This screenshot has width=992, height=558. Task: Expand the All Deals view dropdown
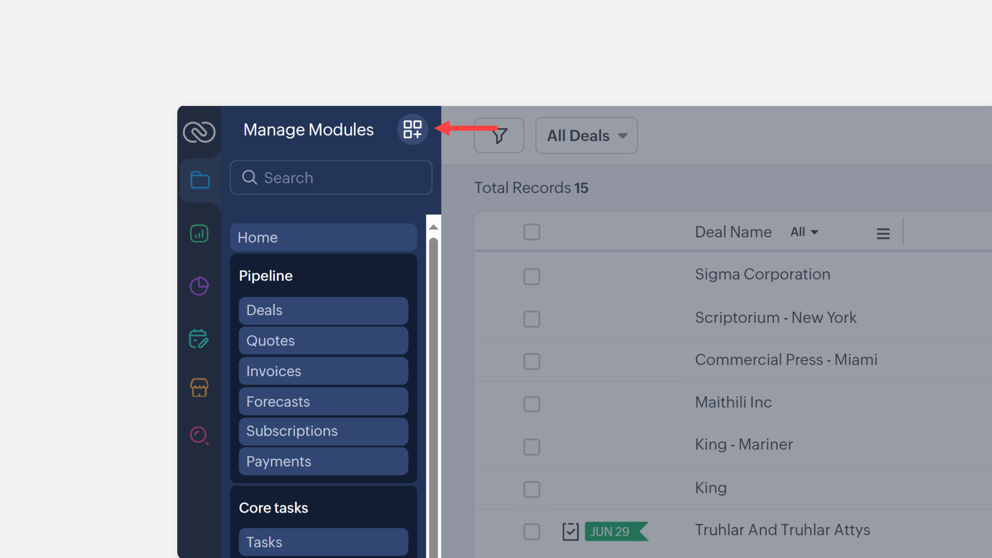586,135
